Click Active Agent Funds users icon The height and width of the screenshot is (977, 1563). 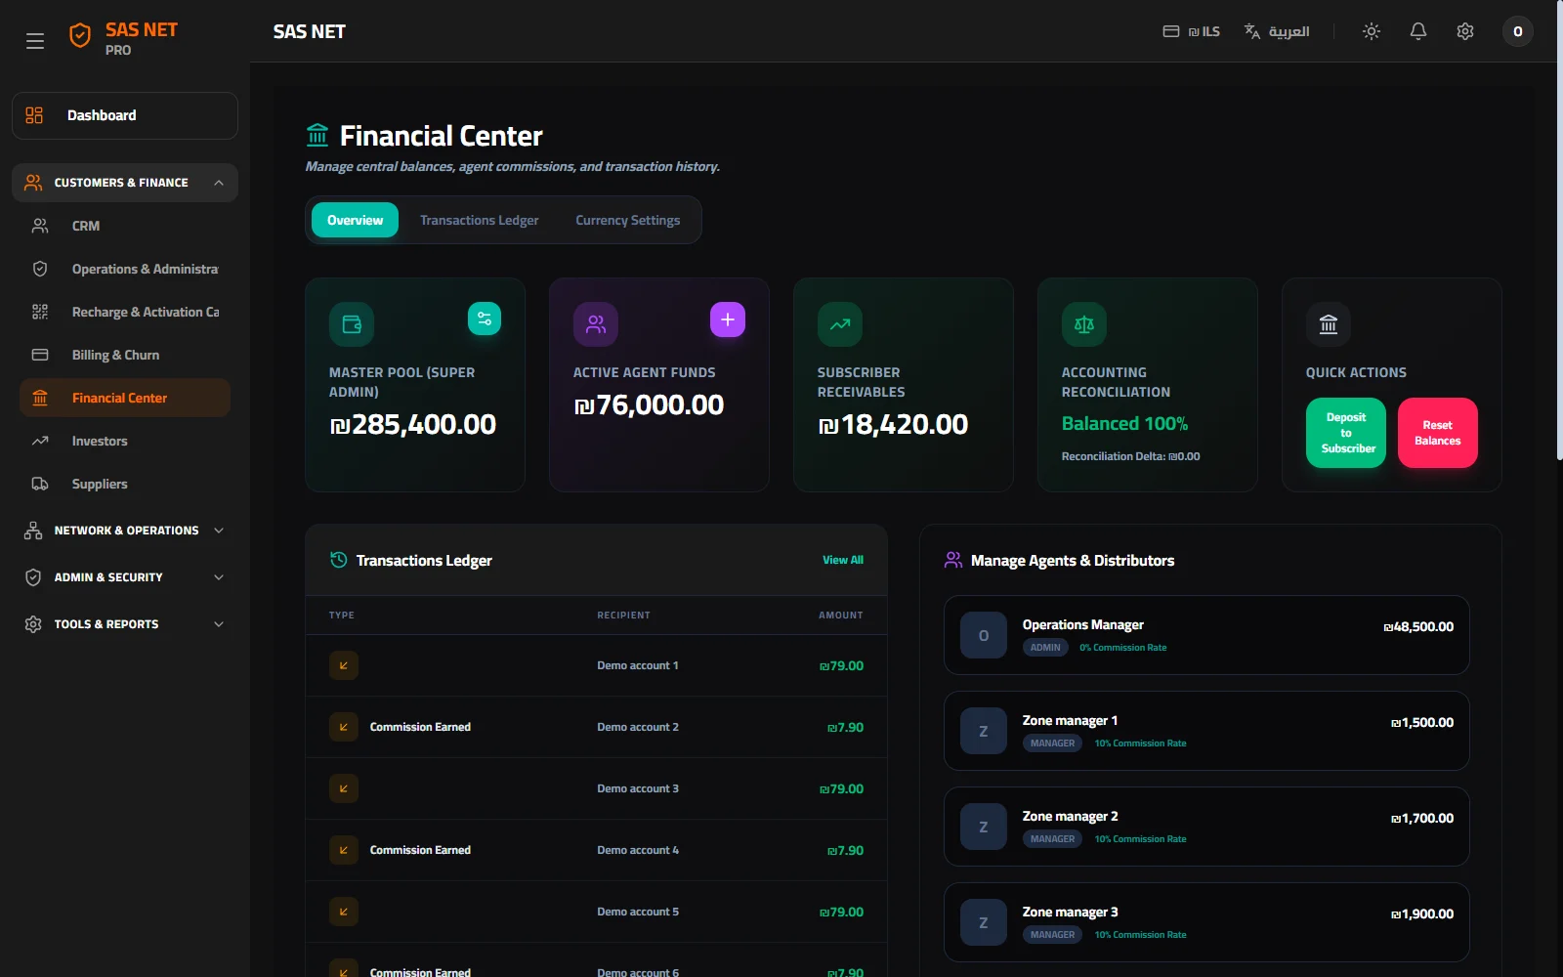point(596,324)
